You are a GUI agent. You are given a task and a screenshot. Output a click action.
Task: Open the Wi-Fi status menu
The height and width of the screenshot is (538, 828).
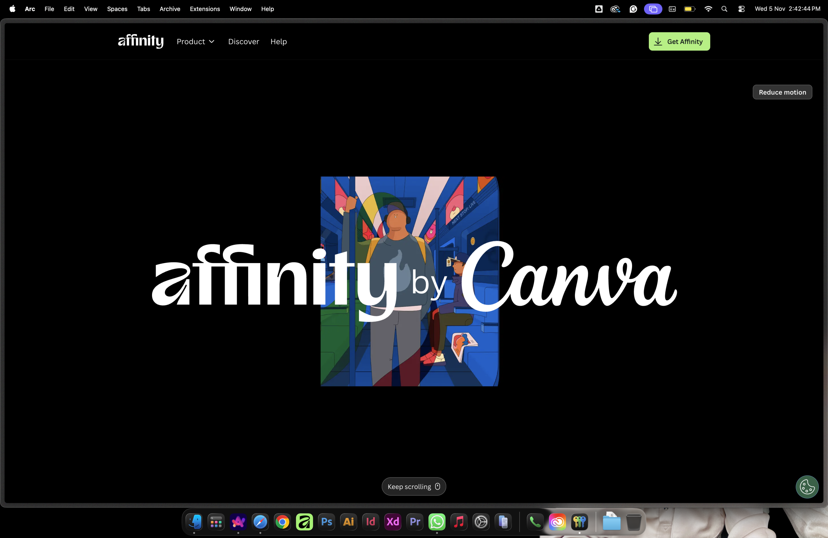708,9
